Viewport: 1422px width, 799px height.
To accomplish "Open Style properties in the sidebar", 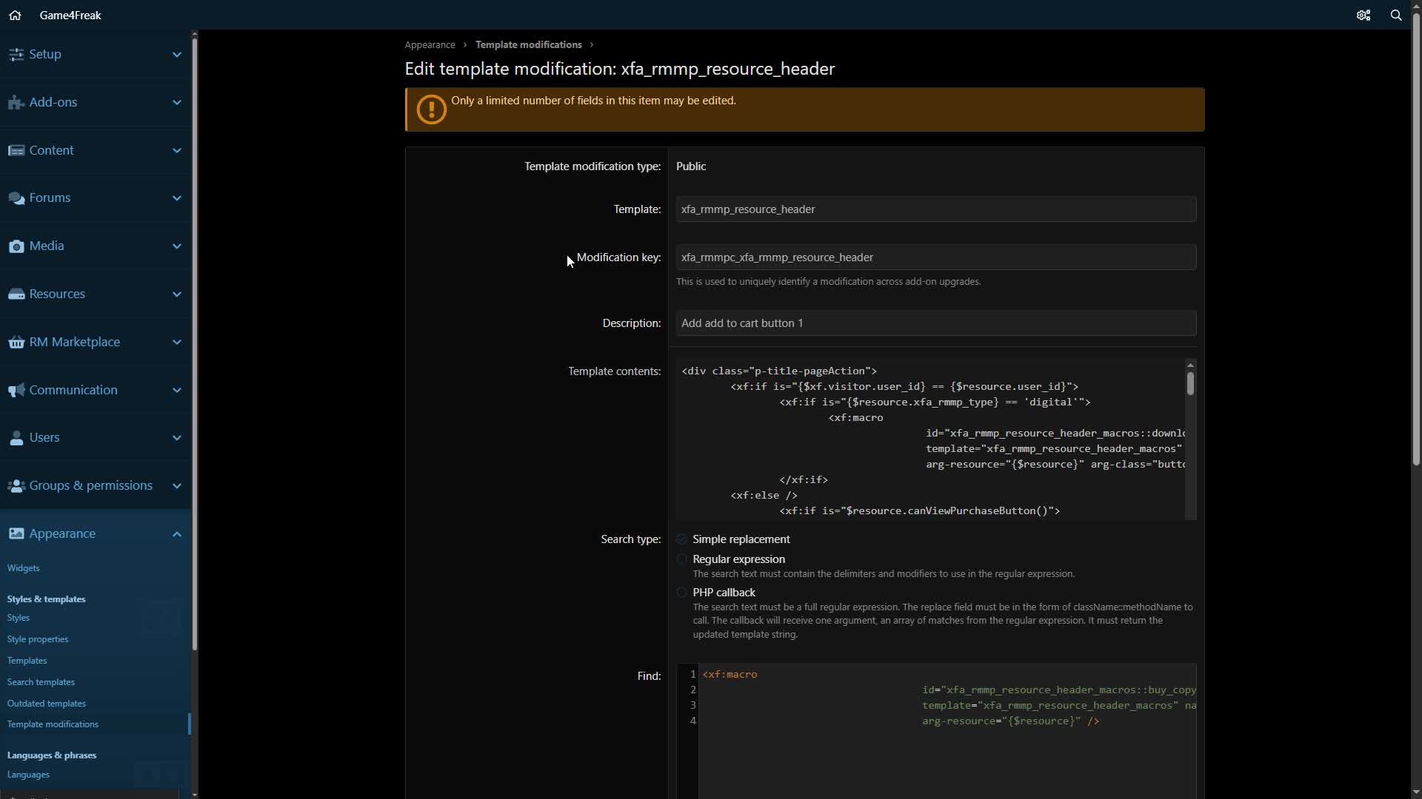I will coord(38,639).
